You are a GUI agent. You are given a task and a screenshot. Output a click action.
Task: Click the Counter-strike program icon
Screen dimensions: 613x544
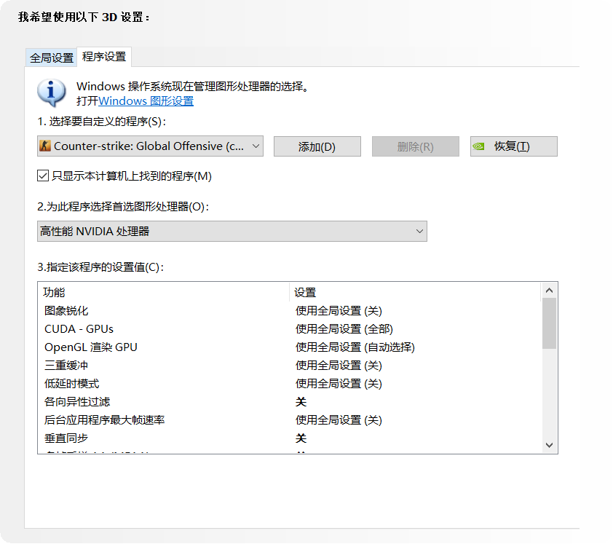pyautogui.click(x=45, y=146)
